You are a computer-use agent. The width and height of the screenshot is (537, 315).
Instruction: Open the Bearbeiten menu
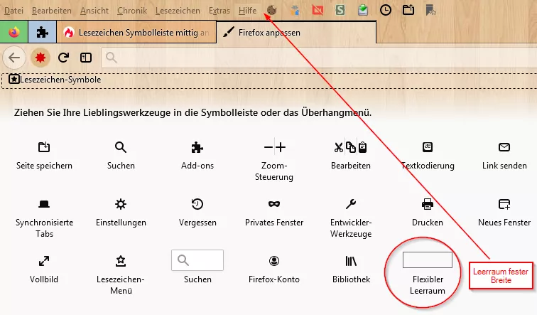52,11
